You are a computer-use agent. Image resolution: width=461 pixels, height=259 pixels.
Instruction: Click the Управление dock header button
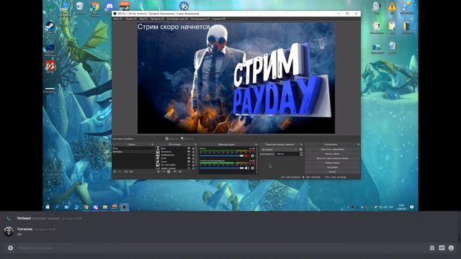pos(358,145)
